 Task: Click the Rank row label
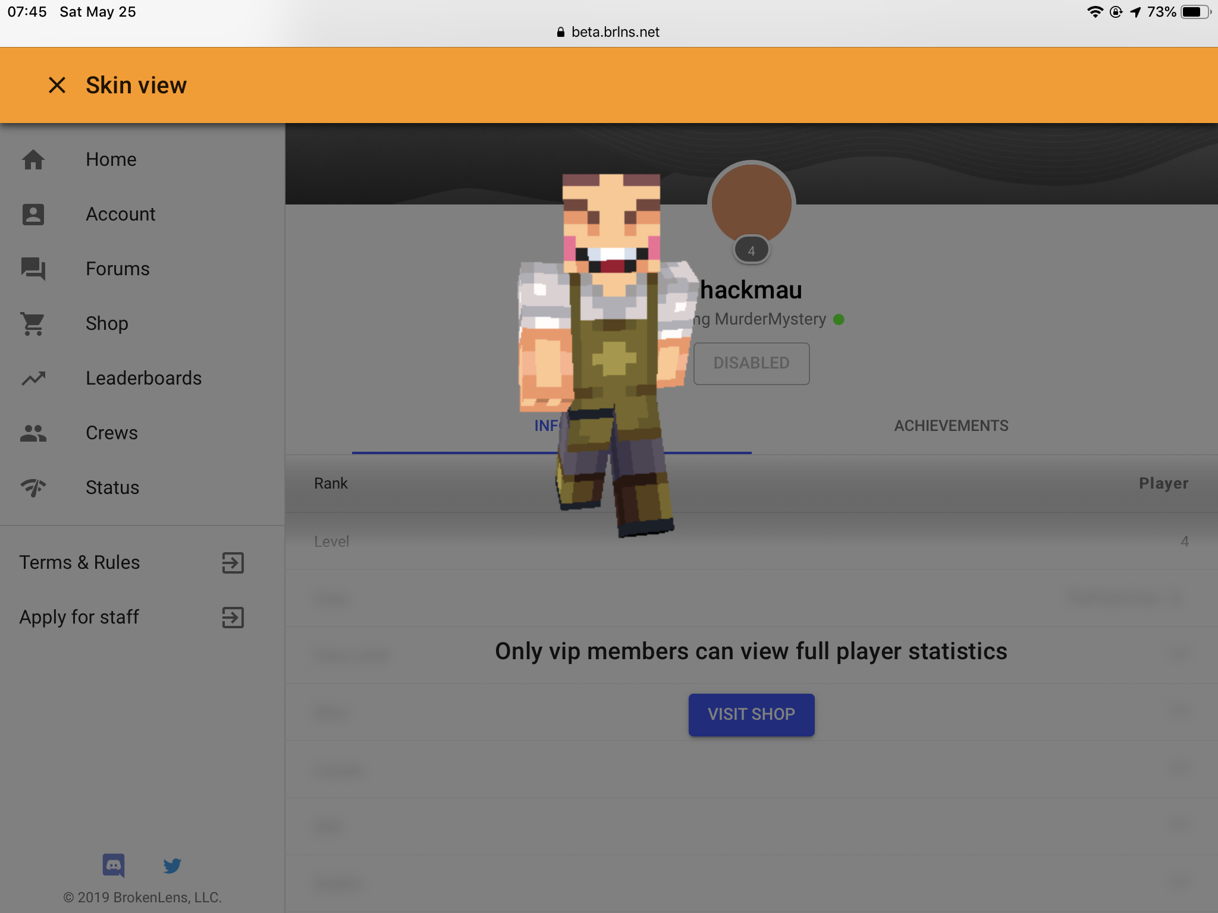coord(331,483)
